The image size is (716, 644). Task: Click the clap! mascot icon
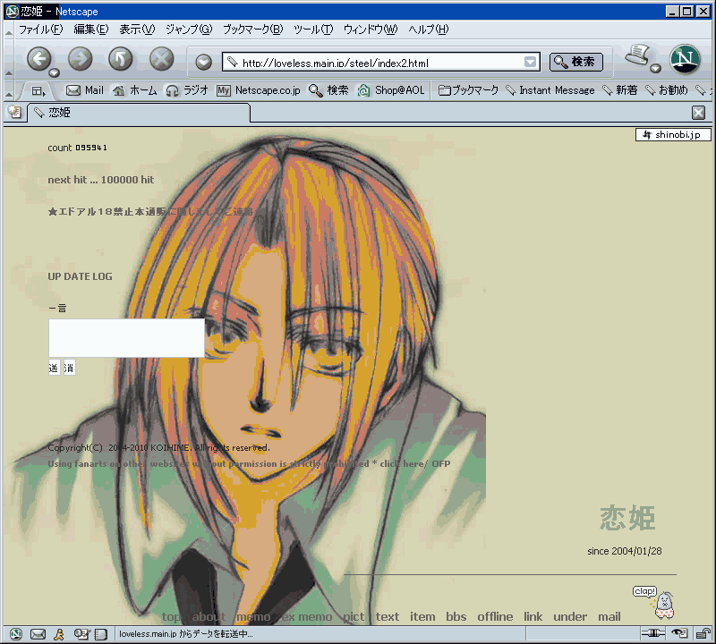654,602
